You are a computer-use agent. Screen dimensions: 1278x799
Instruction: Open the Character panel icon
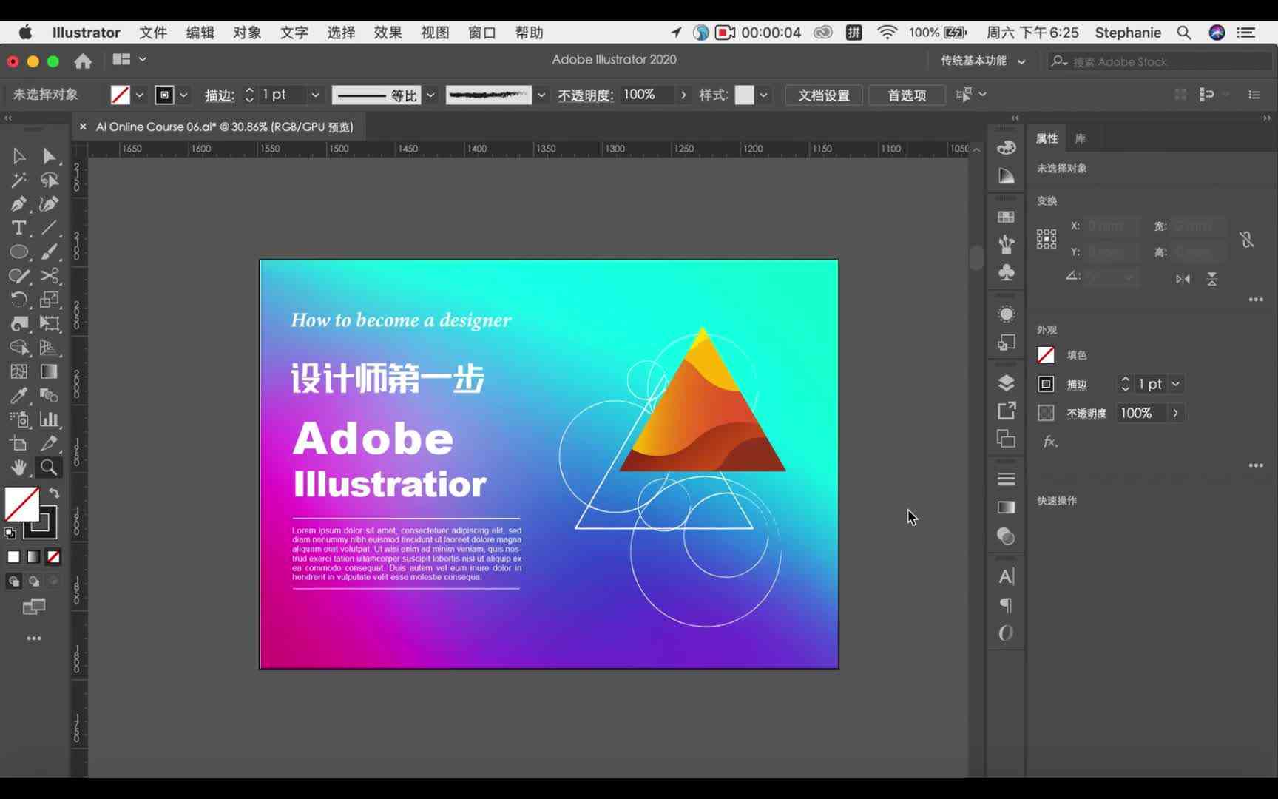[1006, 576]
